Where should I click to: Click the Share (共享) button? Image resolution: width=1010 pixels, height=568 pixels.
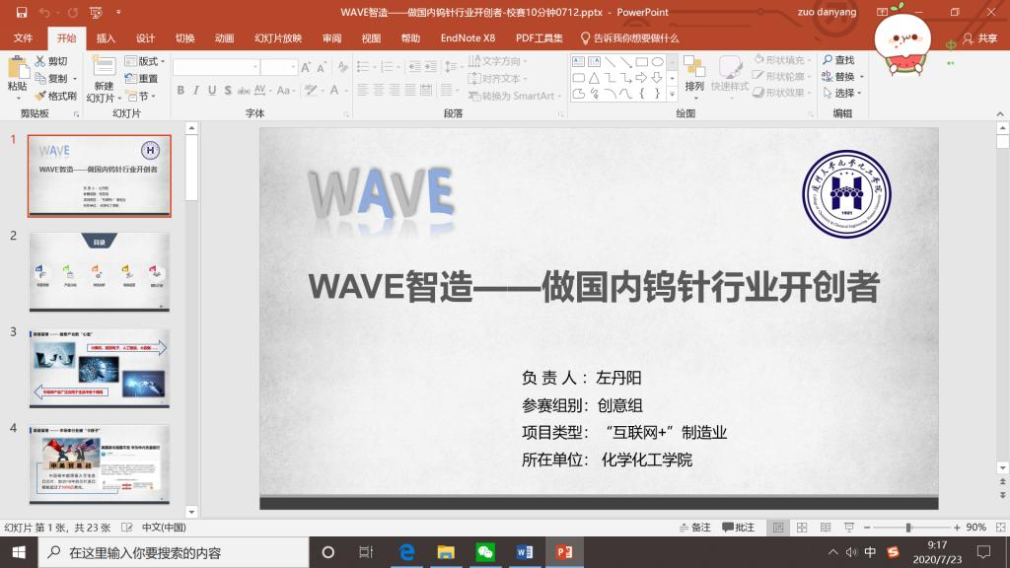[979, 38]
